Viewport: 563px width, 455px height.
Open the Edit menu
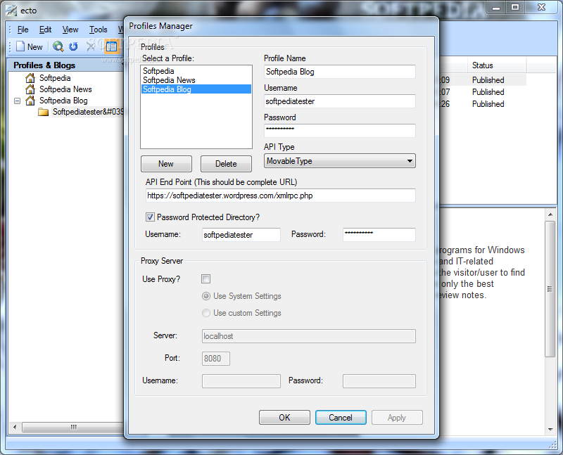coord(45,30)
